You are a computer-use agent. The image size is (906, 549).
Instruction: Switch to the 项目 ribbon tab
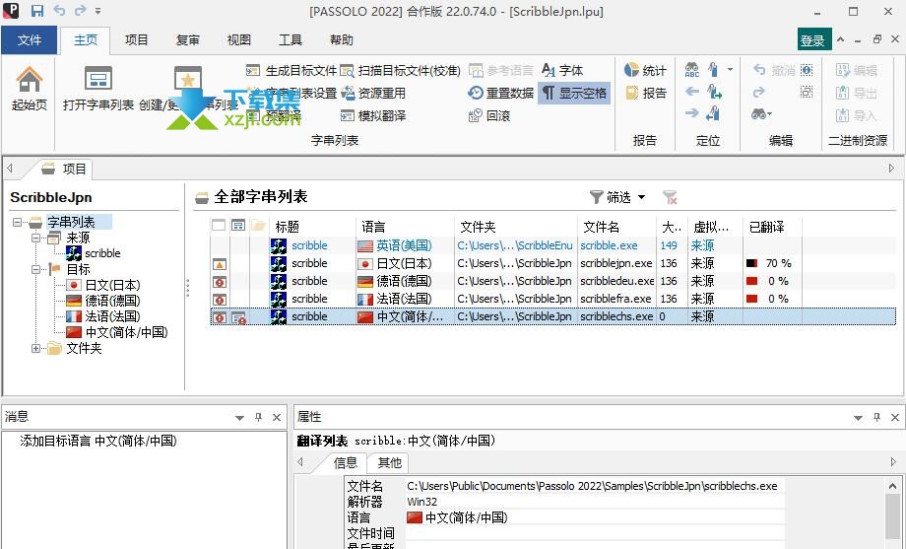point(137,39)
